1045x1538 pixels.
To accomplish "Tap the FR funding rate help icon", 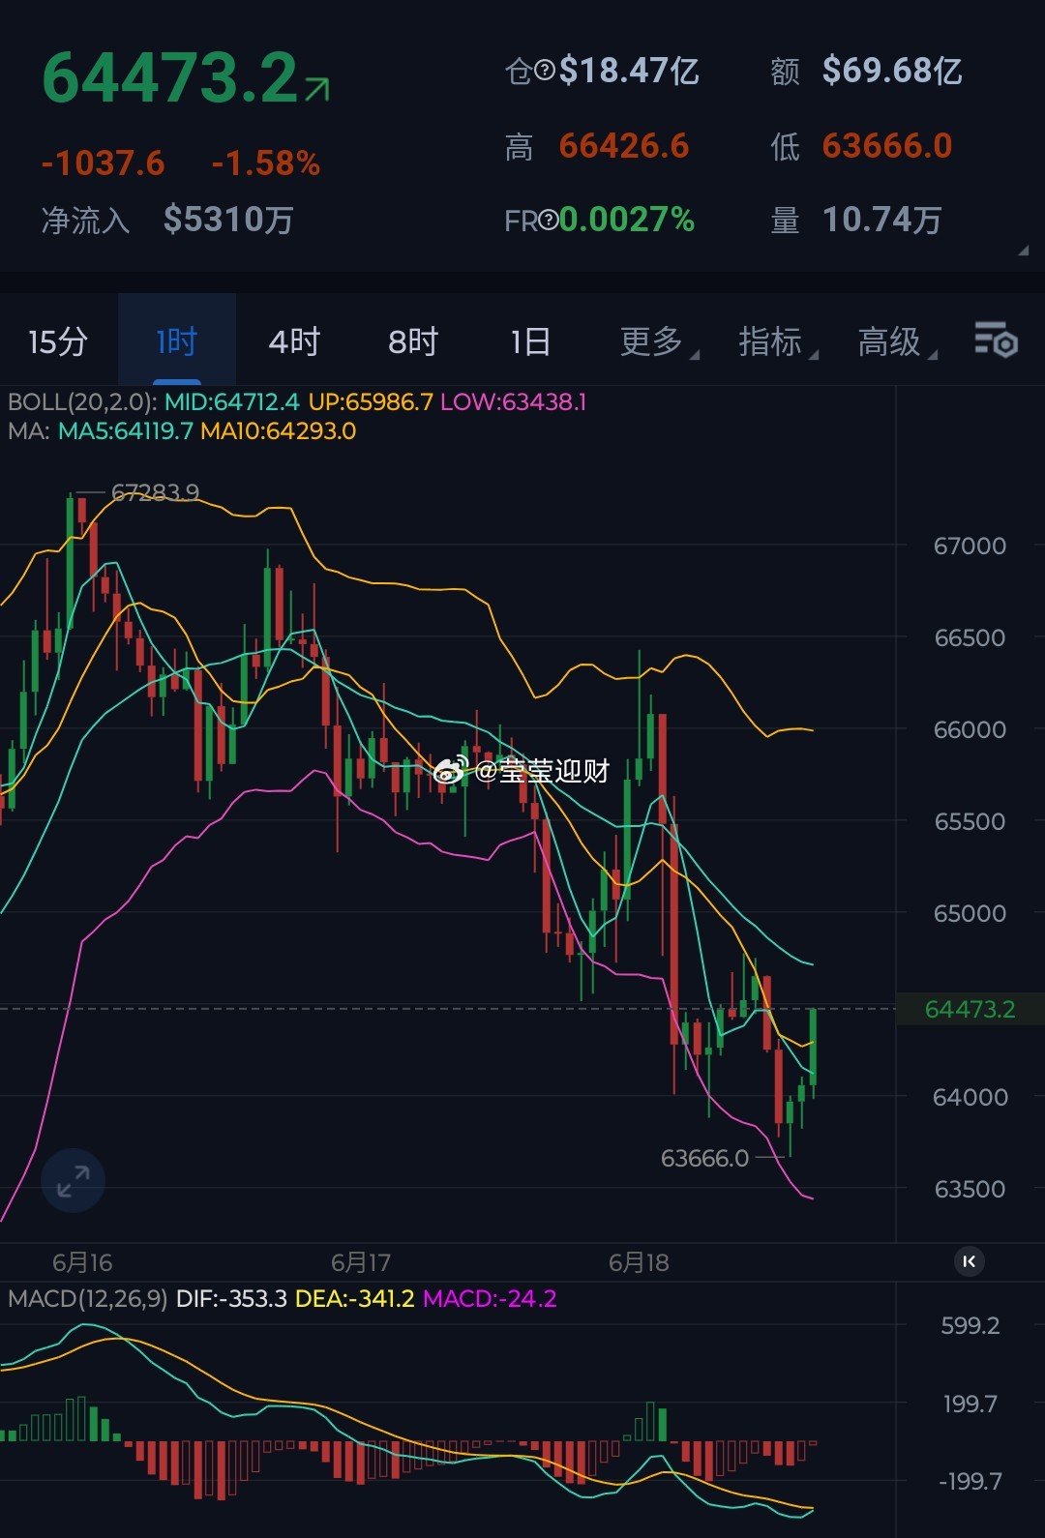I will (x=549, y=221).
